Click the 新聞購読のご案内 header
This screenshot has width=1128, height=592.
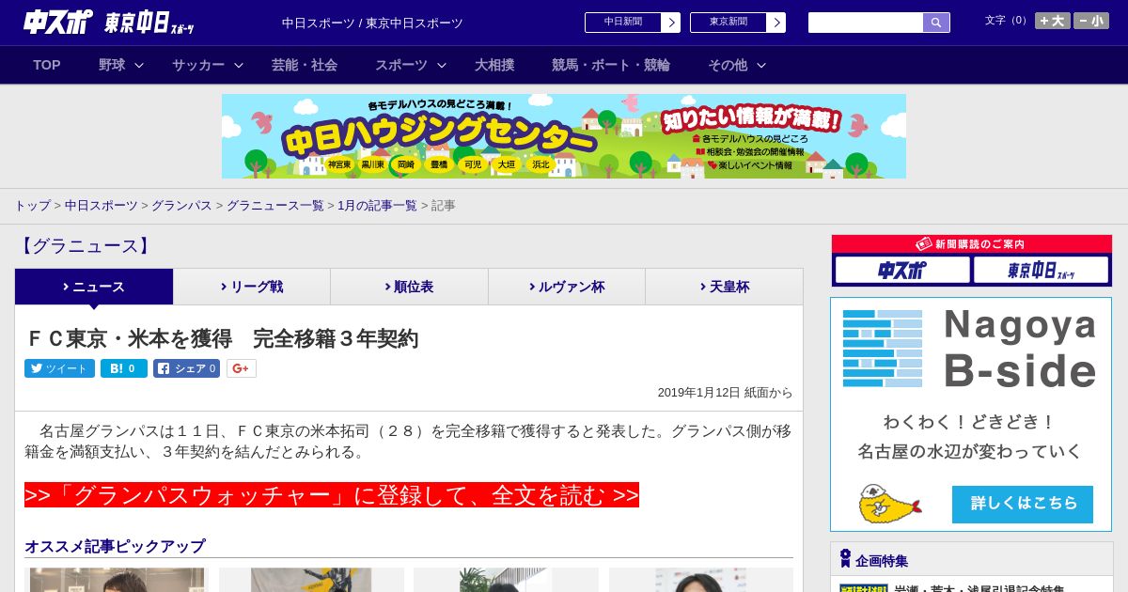tap(972, 244)
